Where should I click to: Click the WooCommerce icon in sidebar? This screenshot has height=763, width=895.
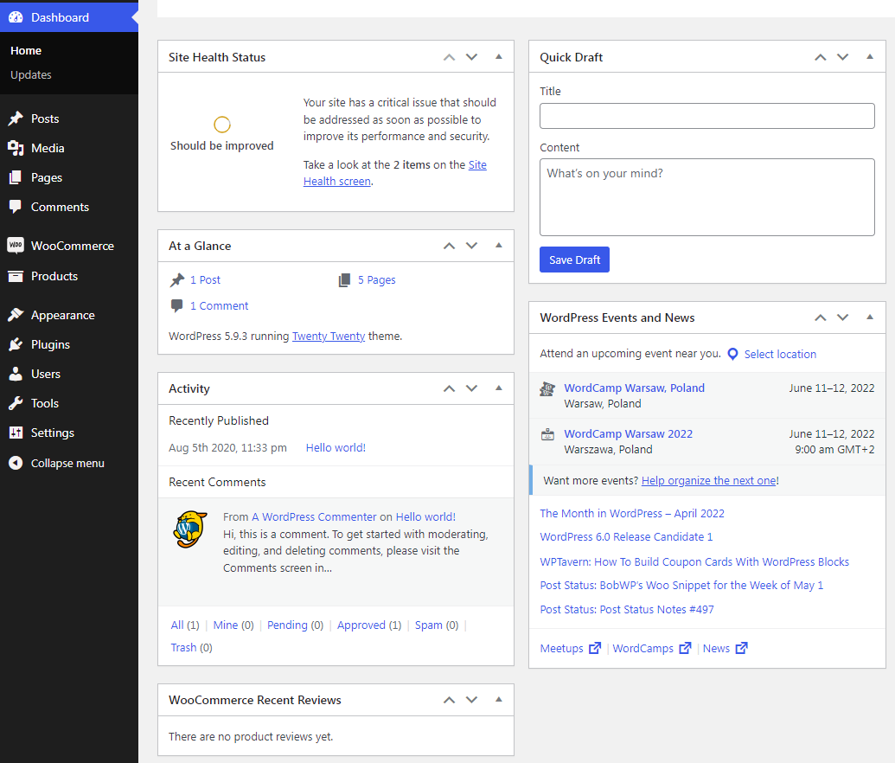[x=16, y=246]
